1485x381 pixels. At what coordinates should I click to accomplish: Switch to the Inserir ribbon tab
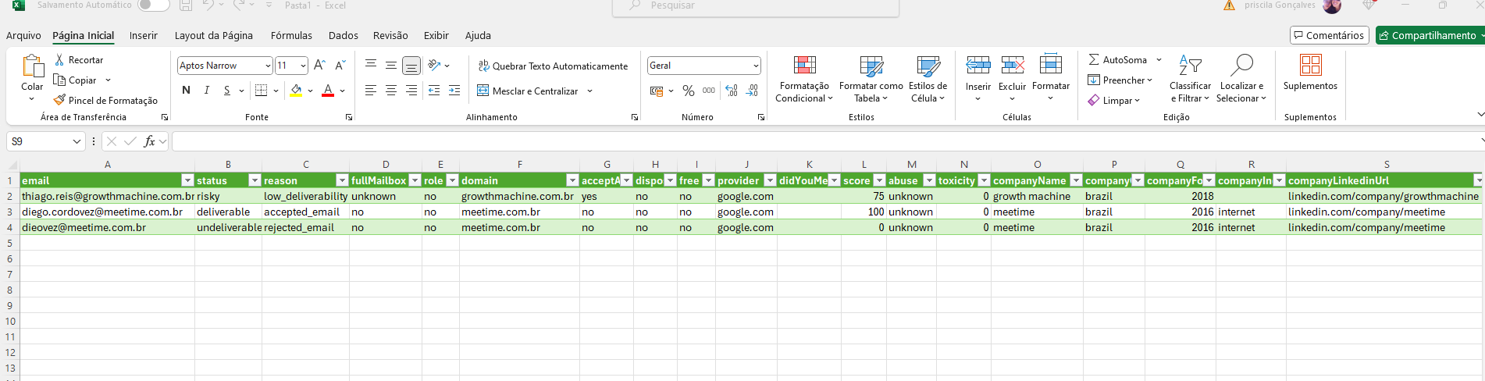(144, 35)
